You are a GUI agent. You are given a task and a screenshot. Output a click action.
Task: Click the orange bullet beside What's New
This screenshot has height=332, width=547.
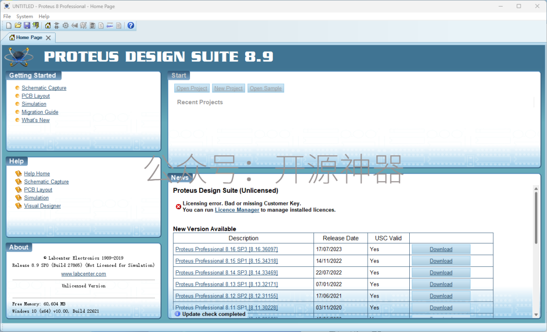click(x=17, y=120)
